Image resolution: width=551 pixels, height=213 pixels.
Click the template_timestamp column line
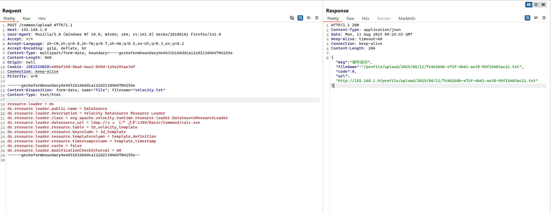pos(82,141)
